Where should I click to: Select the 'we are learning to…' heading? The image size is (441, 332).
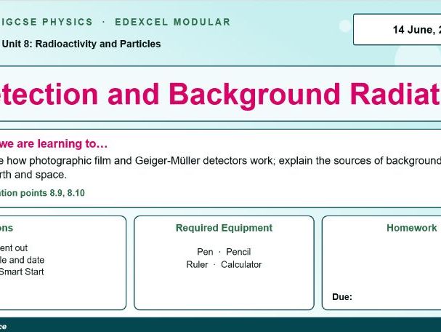54,143
